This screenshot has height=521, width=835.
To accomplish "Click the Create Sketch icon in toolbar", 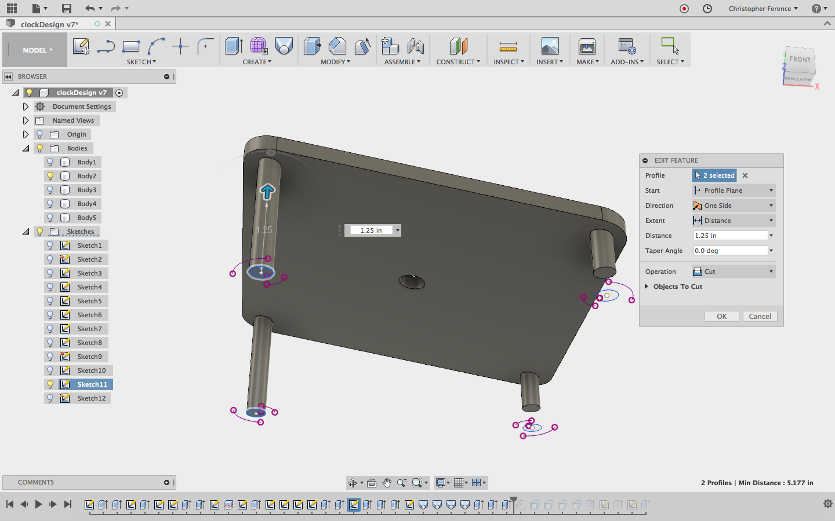I will (81, 46).
